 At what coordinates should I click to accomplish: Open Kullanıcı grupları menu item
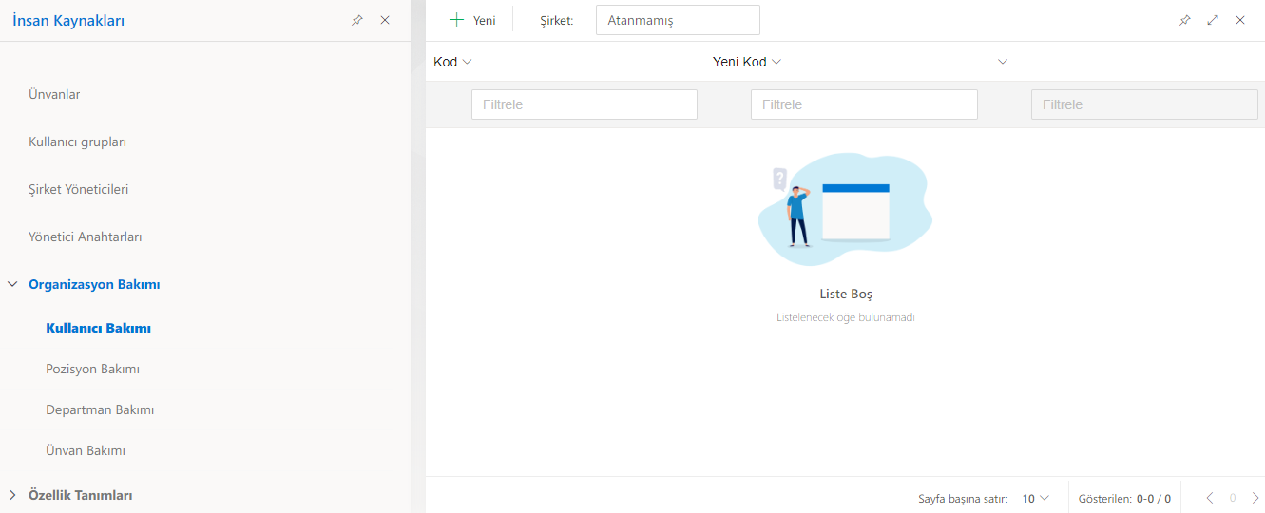coord(77,142)
